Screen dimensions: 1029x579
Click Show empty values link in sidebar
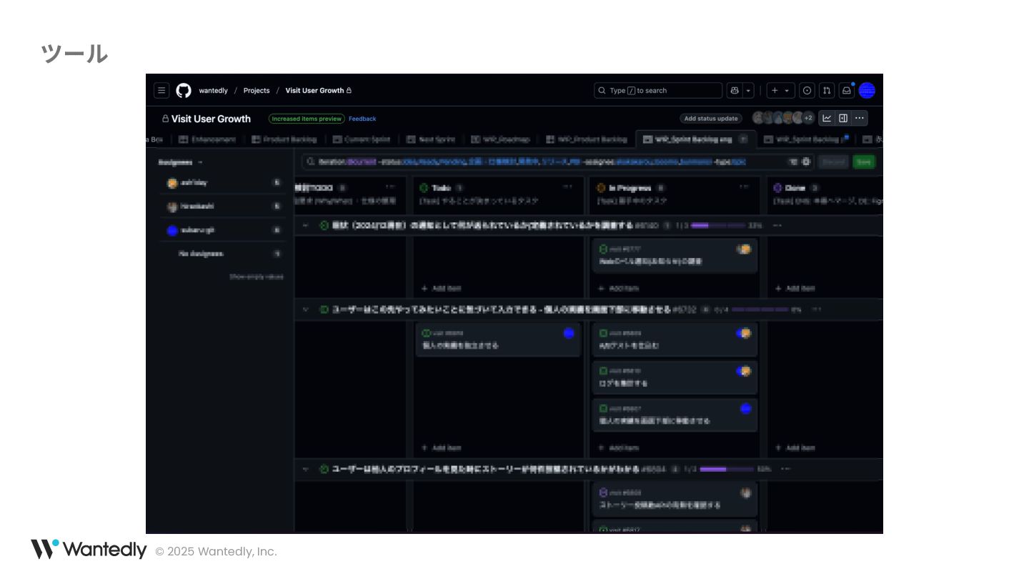point(257,277)
